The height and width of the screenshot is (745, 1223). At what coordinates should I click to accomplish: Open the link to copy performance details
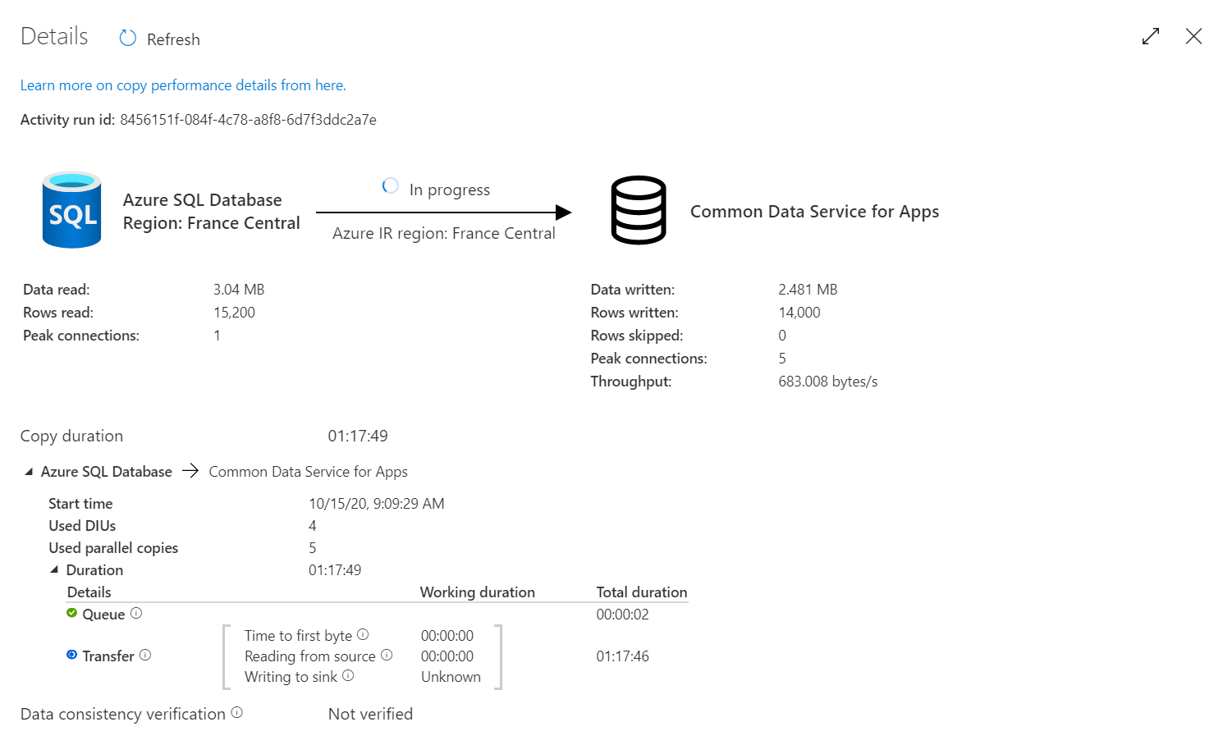tap(182, 85)
